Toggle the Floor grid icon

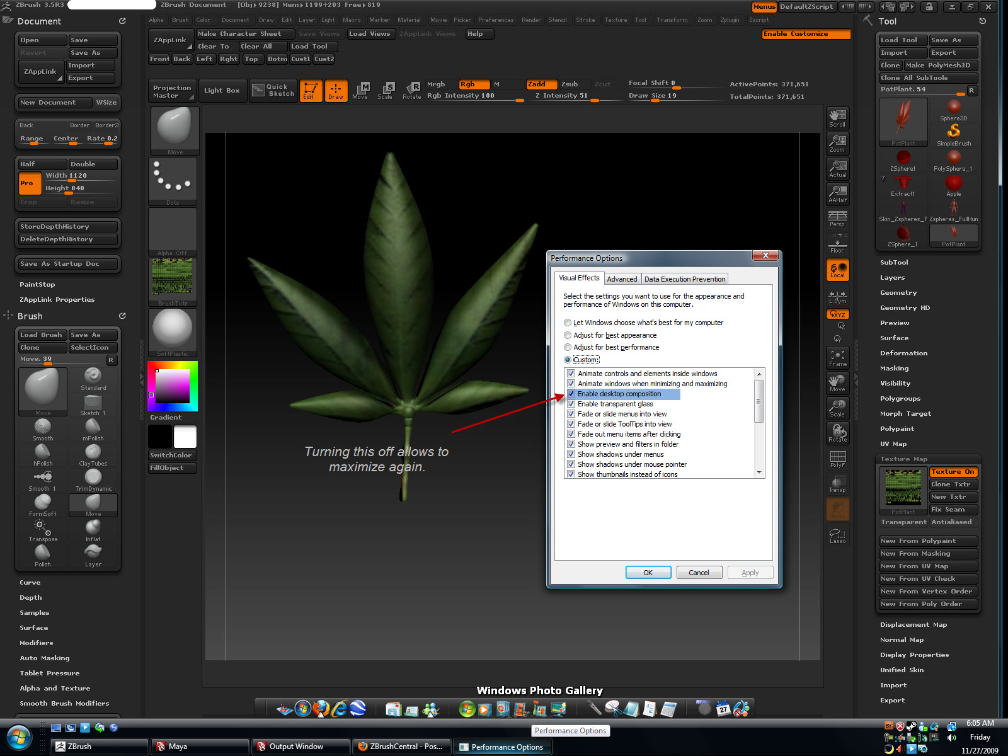click(837, 244)
